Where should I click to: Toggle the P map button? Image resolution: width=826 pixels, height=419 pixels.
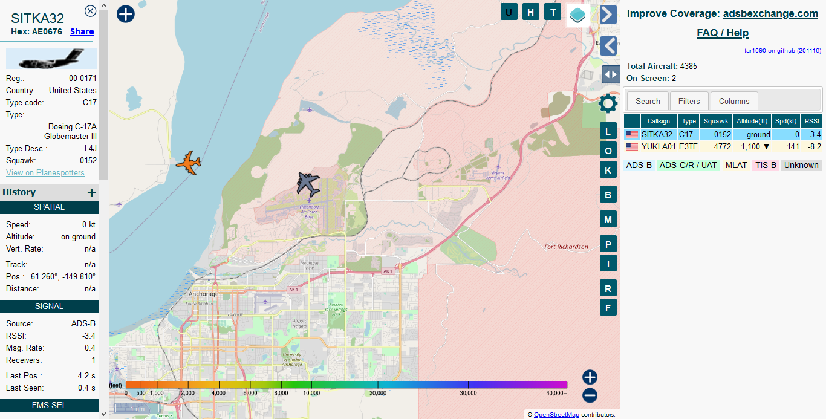608,244
